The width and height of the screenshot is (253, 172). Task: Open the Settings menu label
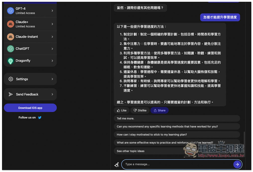click(x=22, y=79)
